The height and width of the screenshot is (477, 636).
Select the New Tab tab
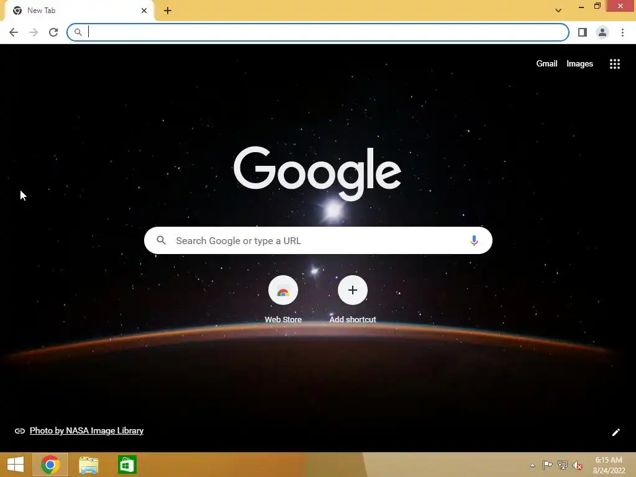(79, 11)
